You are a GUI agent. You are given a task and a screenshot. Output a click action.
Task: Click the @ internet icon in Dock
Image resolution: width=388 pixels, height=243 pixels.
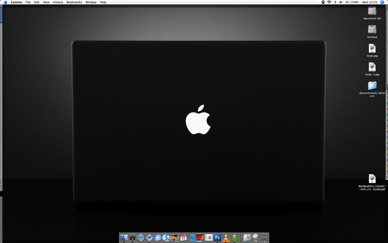(x=256, y=237)
